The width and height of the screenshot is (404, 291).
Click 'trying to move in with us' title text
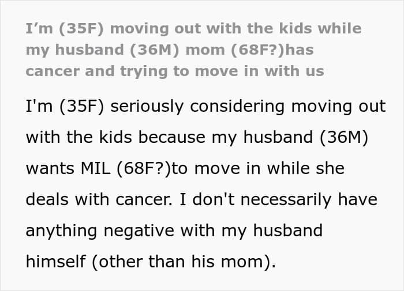[222, 71]
